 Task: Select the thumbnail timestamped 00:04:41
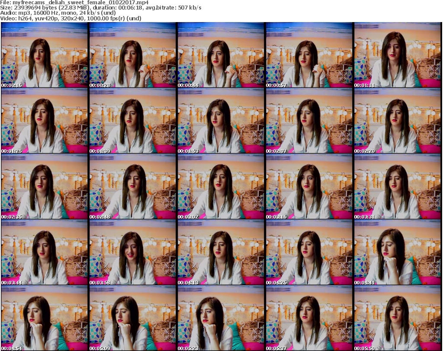pos(398,252)
